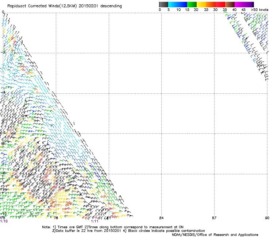Click the '-10' latitude axis label
Image resolution: width=270 pixels, height=237 pixels.
[x=3, y=214]
